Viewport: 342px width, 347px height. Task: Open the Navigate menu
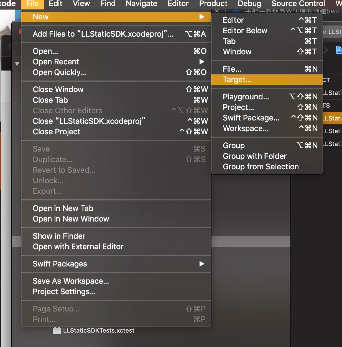click(x=141, y=4)
